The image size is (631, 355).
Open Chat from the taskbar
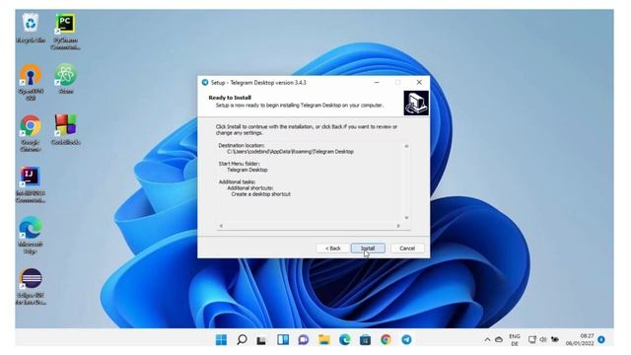pyautogui.click(x=304, y=339)
